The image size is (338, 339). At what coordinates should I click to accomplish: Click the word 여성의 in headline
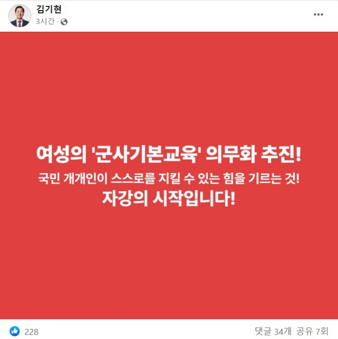61,154
